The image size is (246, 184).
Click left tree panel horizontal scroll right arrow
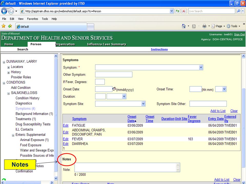click(52, 182)
